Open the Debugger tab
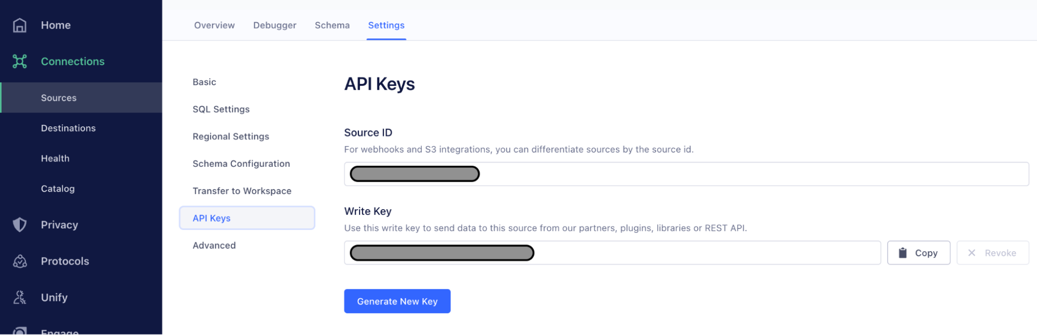The image size is (1037, 335). click(274, 25)
